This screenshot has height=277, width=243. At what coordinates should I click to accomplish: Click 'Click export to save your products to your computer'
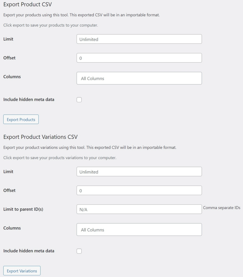(50, 25)
